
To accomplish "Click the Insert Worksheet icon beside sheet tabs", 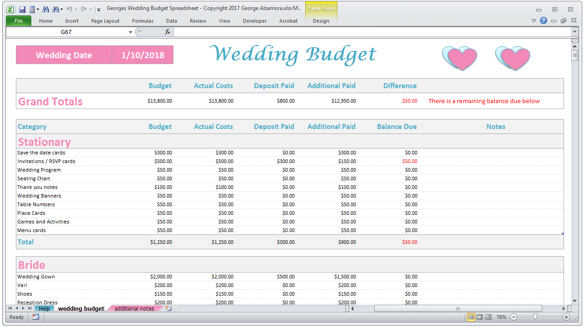I will click(169, 308).
